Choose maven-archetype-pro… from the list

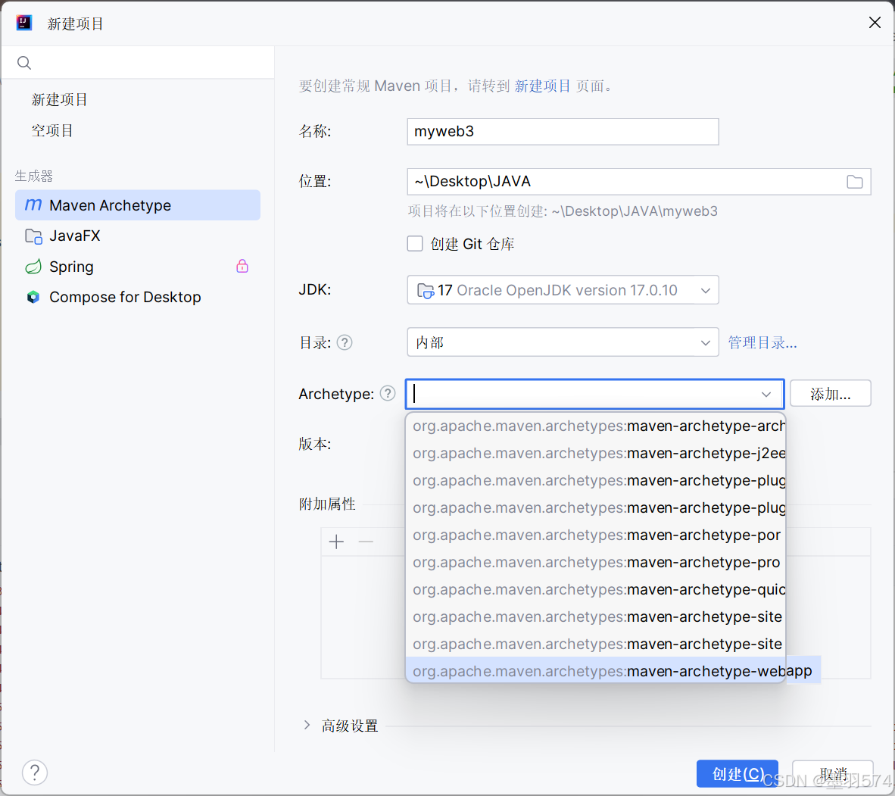[595, 562]
